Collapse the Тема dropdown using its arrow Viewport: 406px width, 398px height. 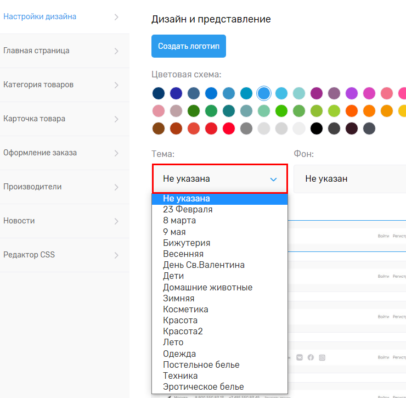pos(274,179)
